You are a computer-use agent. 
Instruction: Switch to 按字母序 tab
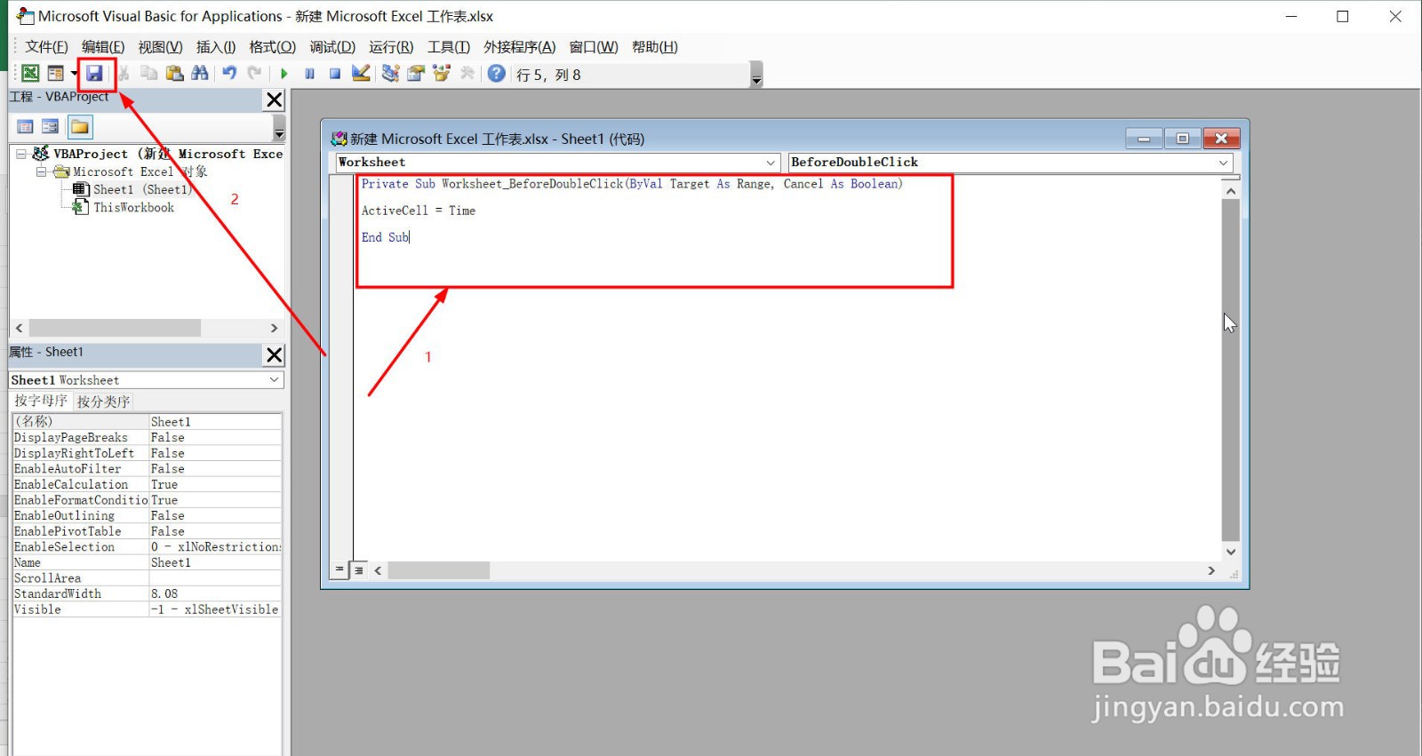pyautogui.click(x=41, y=401)
